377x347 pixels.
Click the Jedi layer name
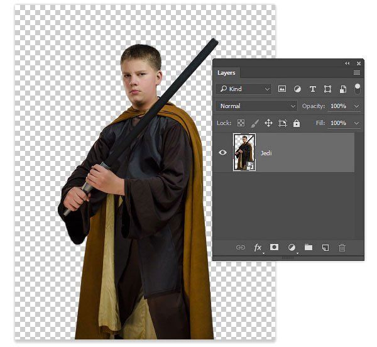266,153
